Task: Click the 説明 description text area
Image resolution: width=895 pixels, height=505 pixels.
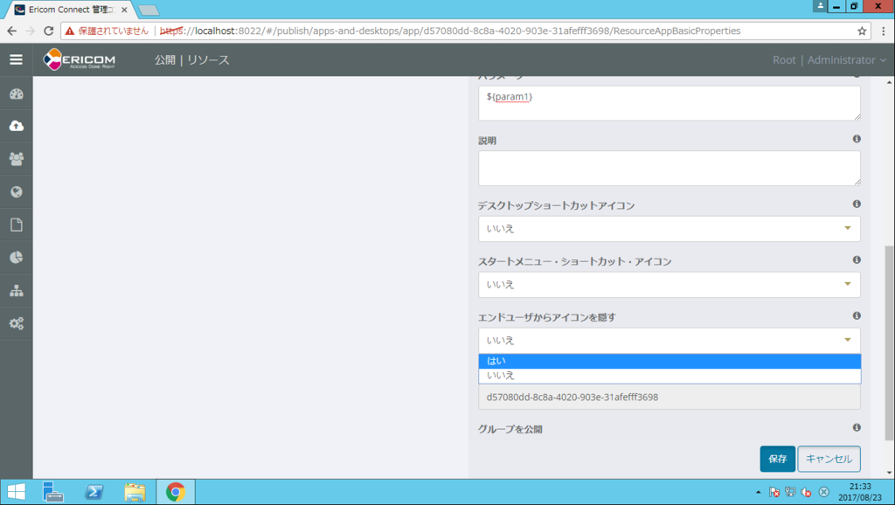Action: pos(669,169)
